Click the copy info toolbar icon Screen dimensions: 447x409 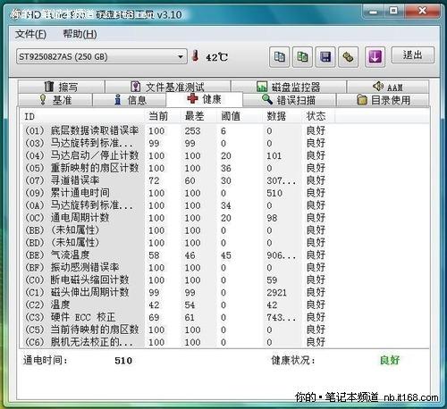tap(279, 56)
